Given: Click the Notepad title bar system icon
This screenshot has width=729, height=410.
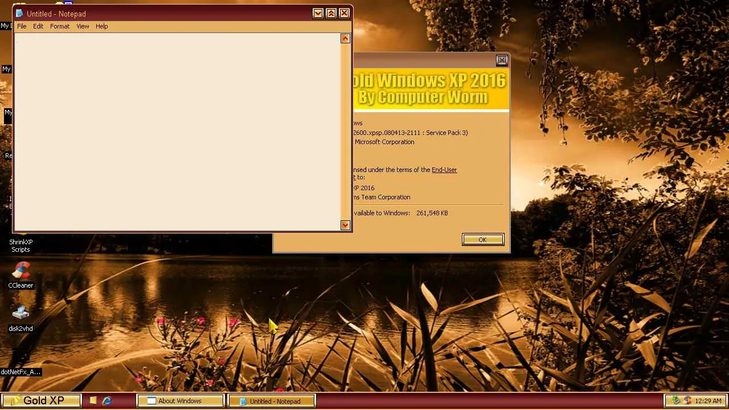Looking at the screenshot, I should [20, 13].
